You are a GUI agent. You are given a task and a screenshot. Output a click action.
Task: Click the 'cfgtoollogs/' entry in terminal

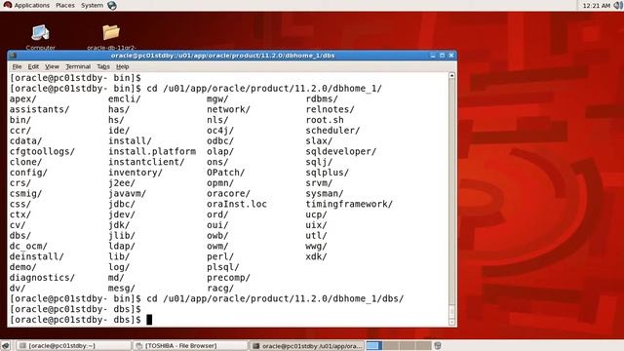click(x=42, y=152)
